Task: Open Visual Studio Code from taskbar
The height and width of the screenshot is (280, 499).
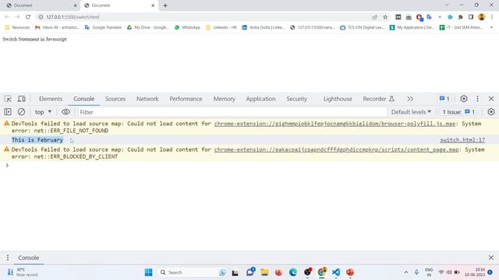Action: click(x=336, y=272)
